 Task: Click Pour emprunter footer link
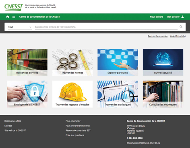73,121
